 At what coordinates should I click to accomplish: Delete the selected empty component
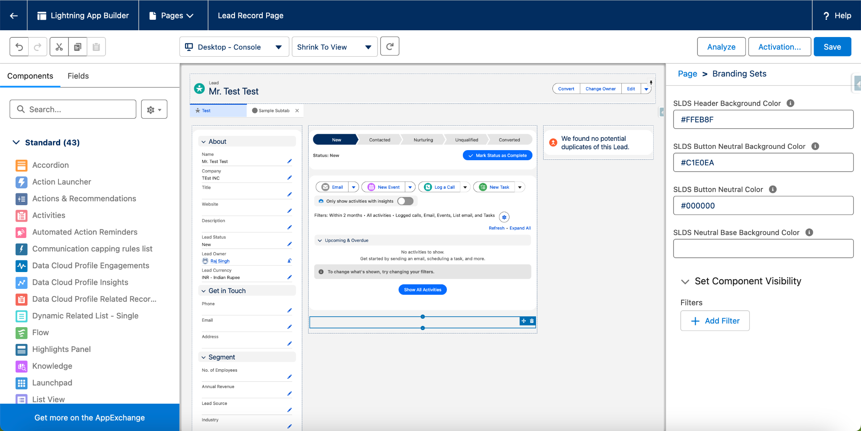click(x=532, y=321)
